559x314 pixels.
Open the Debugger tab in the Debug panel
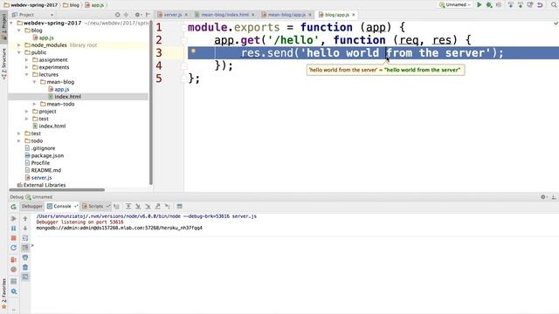31,206
